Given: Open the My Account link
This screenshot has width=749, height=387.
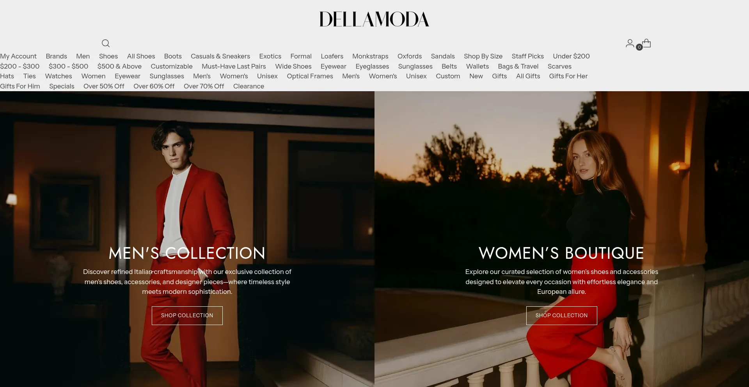Looking at the screenshot, I should 18,56.
